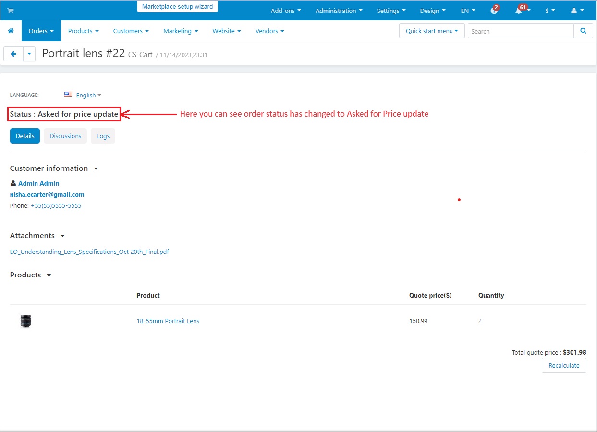Screen dimensions: 597x432
Task: Click the shopping cart icon in top bar
Action: (x=11, y=11)
